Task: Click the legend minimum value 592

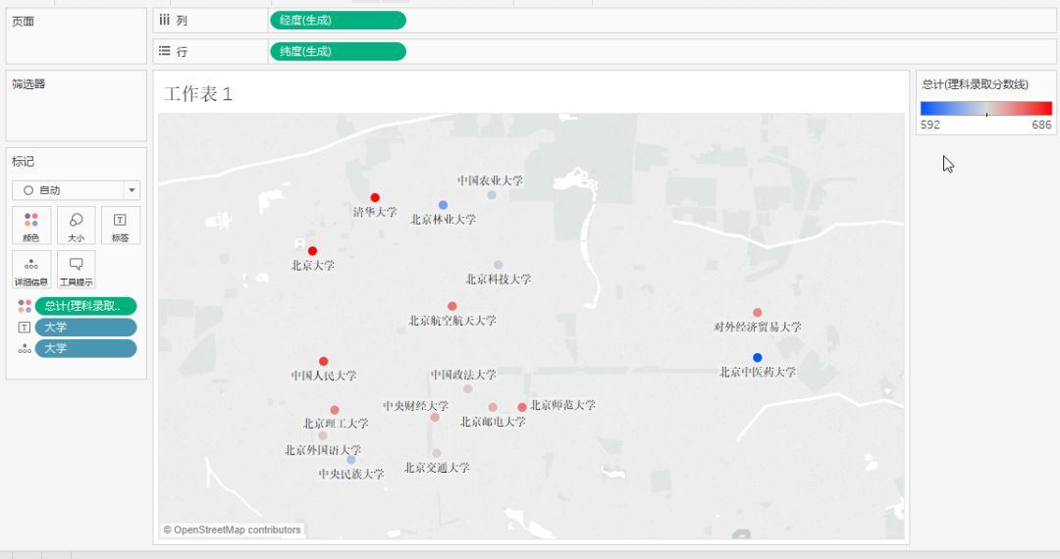Action: pos(930,125)
